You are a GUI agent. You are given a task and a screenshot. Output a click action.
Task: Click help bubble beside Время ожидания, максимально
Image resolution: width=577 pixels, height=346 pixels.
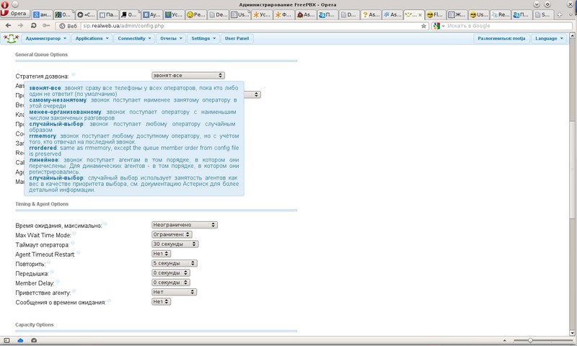[105, 223]
